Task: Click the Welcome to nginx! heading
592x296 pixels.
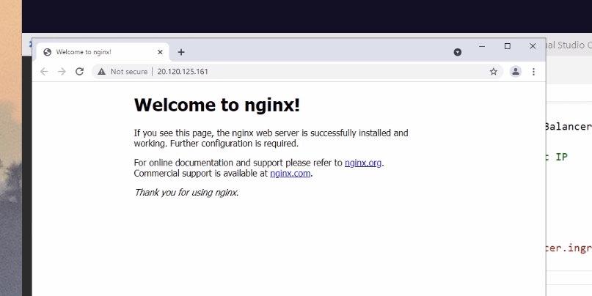Action: click(217, 105)
